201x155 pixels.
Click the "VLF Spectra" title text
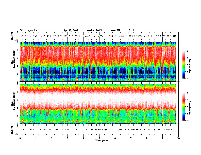(x=29, y=30)
